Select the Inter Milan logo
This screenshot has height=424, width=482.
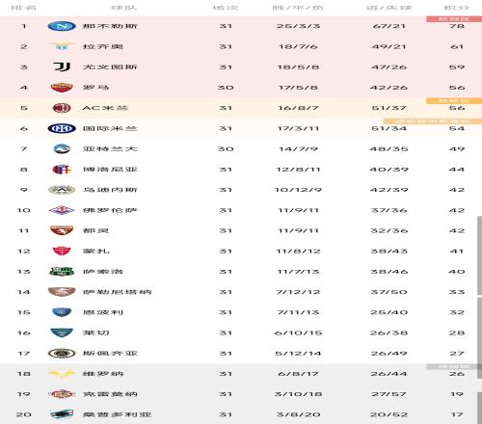tap(62, 128)
